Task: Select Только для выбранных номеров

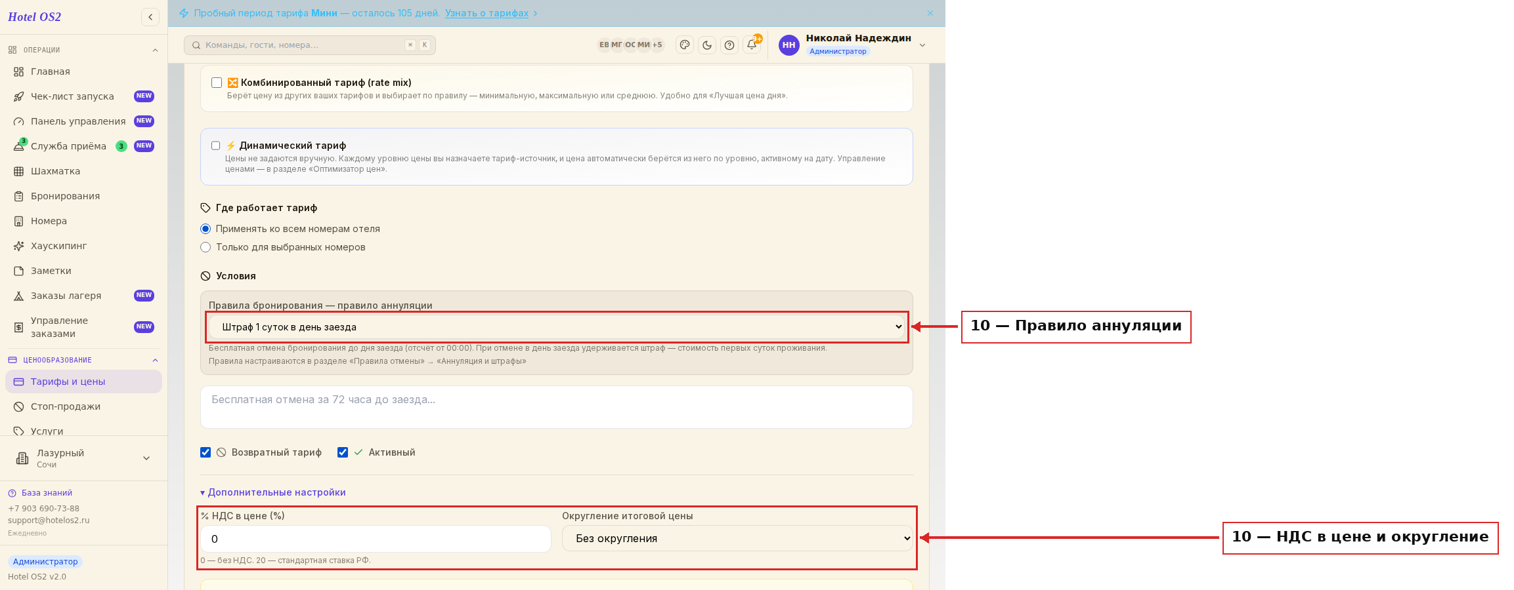Action: (205, 247)
